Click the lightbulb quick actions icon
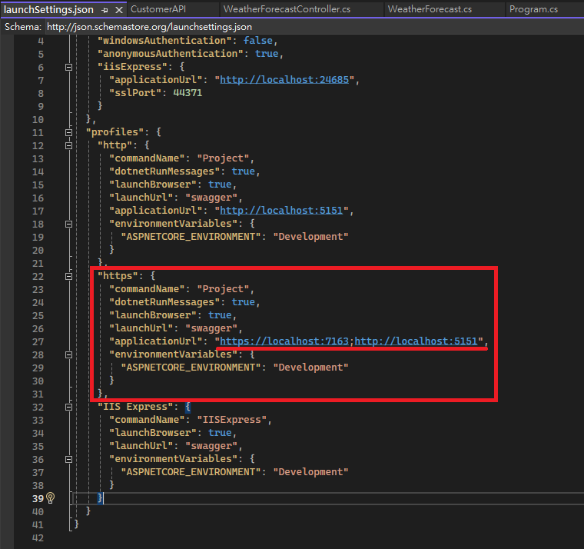Image resolution: width=584 pixels, height=549 pixels. click(50, 498)
